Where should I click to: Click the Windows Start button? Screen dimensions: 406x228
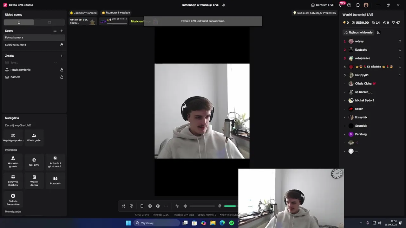point(128,223)
